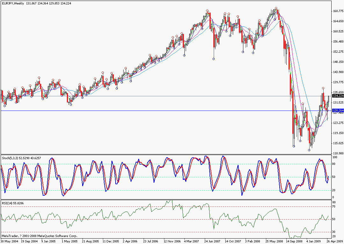The height and width of the screenshot is (244, 344).
Task: Click the 23 Jul 2006 date label
Action: (150, 241)
